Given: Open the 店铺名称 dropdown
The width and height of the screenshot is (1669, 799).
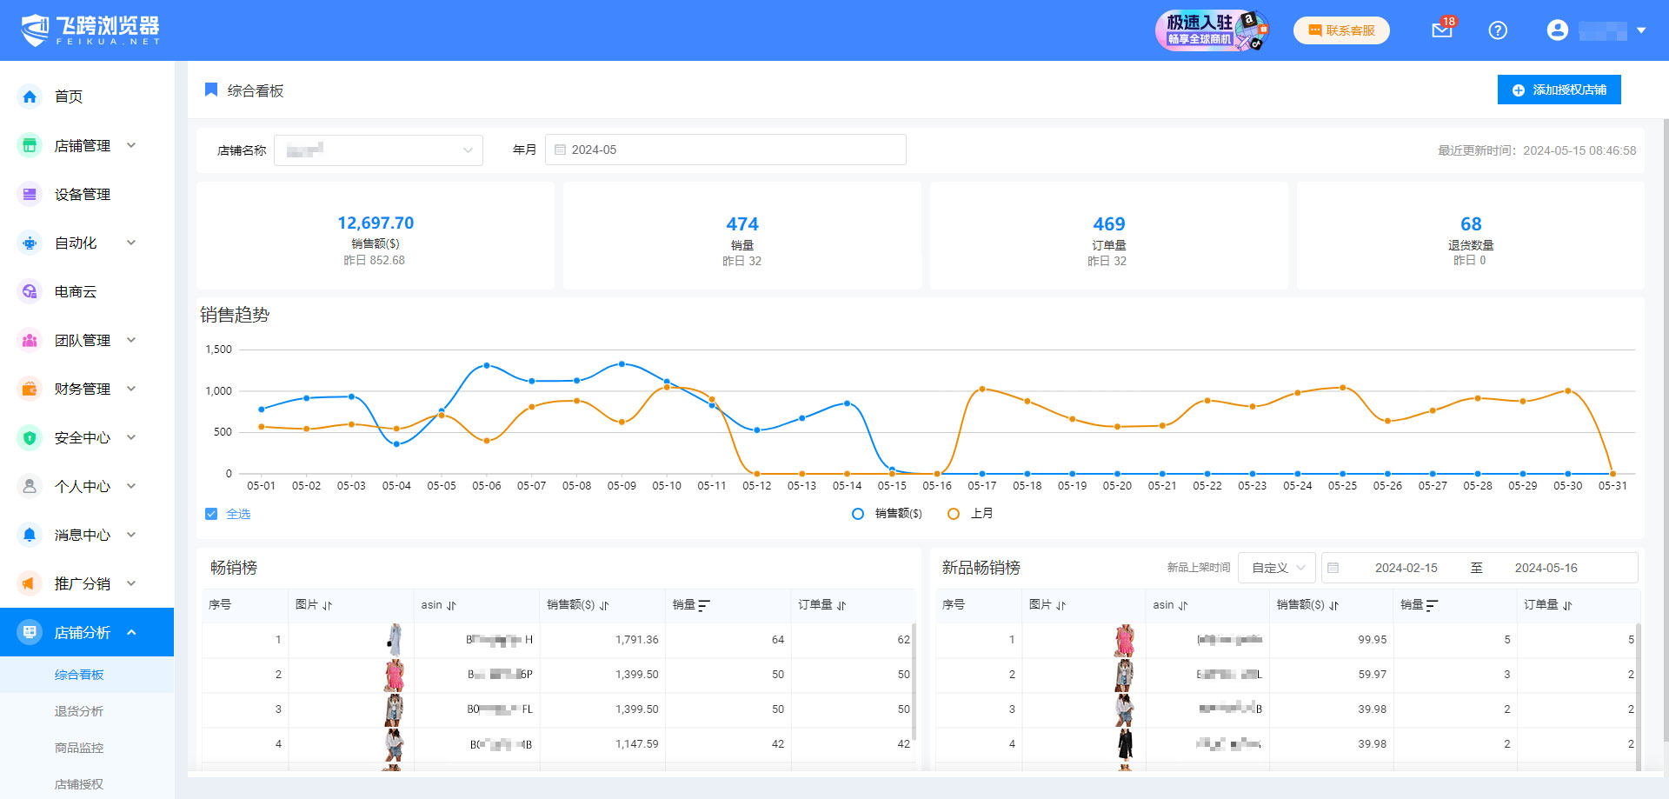Looking at the screenshot, I should [x=378, y=150].
